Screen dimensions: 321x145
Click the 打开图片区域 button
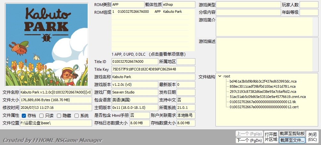coord(271,137)
